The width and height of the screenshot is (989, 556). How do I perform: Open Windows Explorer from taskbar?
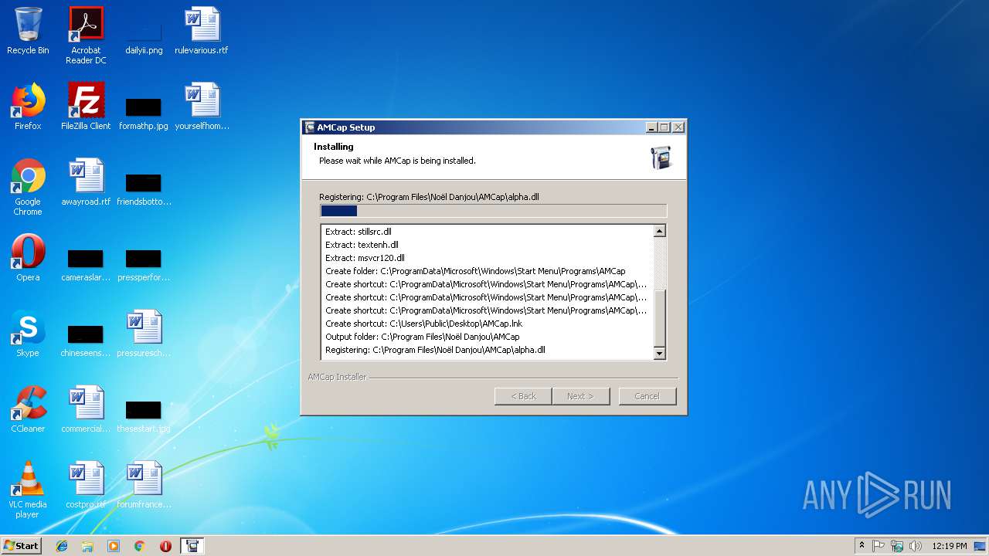87,546
